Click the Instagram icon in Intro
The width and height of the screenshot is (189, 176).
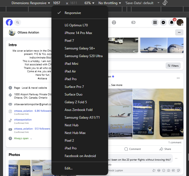point(10,111)
